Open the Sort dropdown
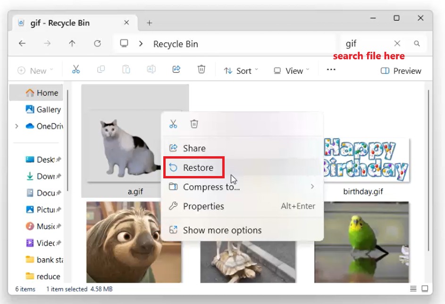This screenshot has height=304, width=445. pyautogui.click(x=240, y=71)
